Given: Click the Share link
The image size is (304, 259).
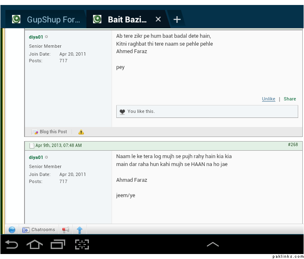Looking at the screenshot, I should (290, 99).
